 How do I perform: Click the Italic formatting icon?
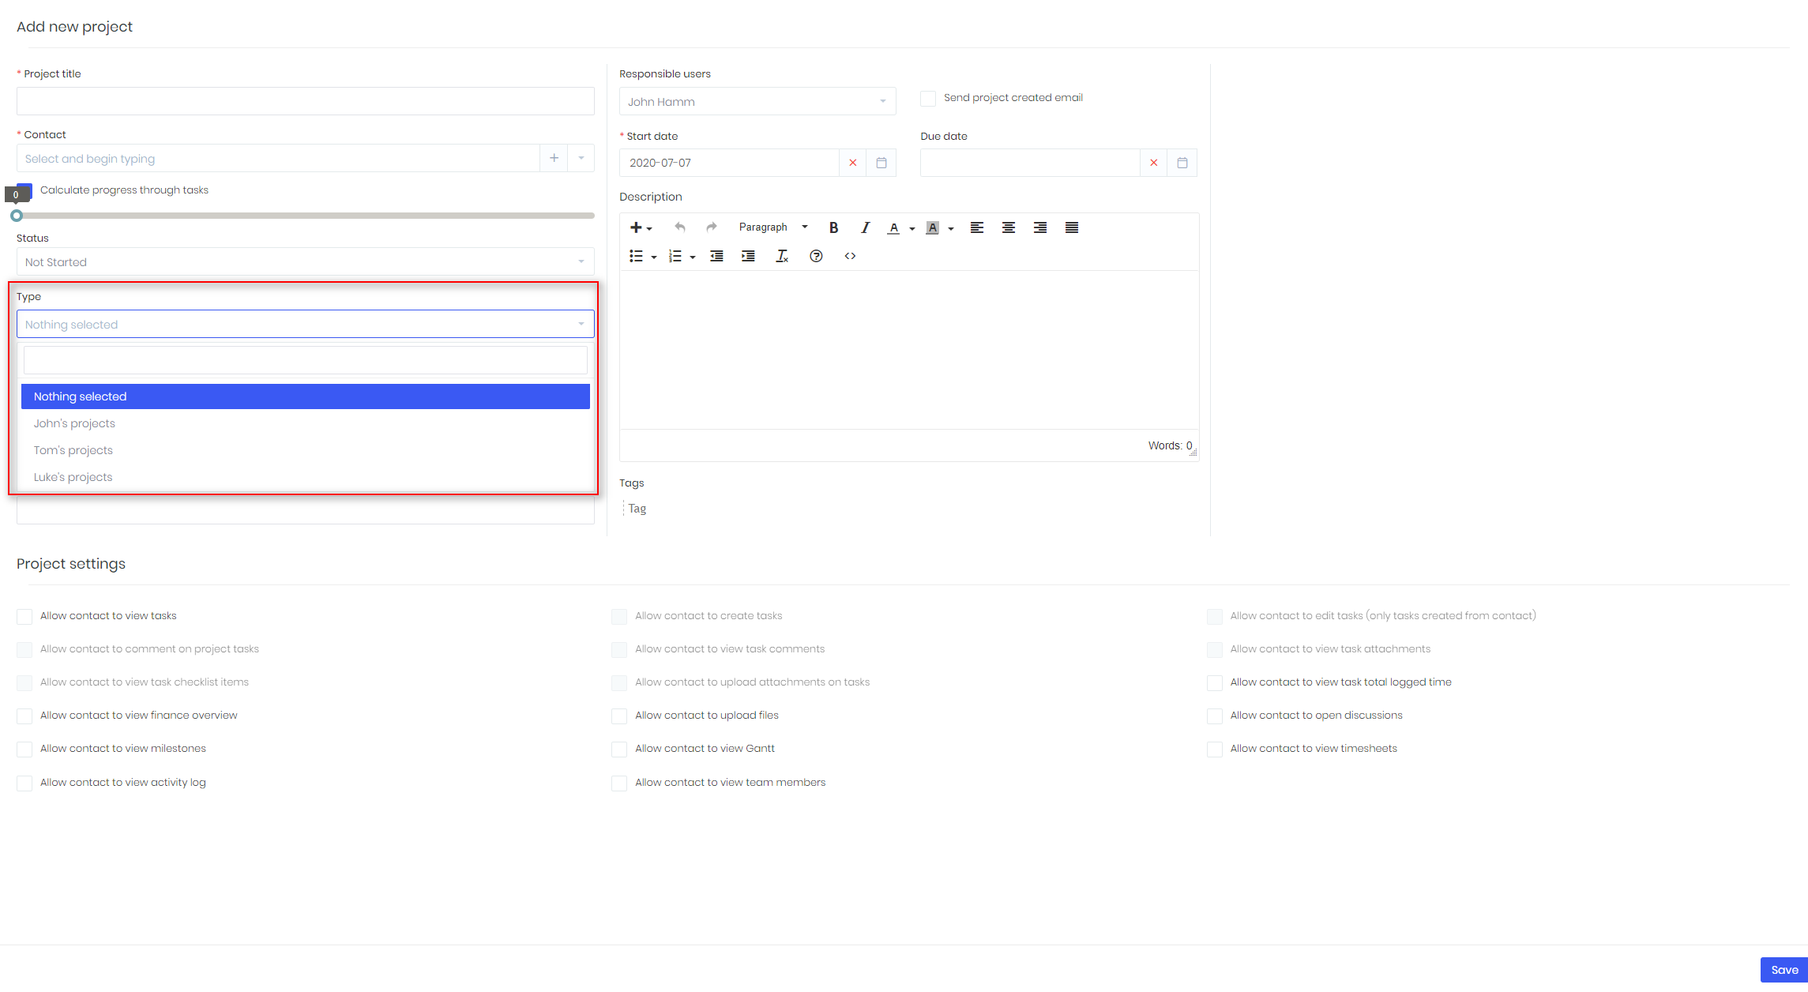point(865,227)
